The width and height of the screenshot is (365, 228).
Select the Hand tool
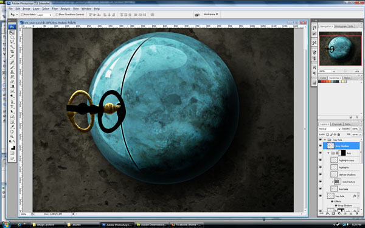[x=12, y=132]
